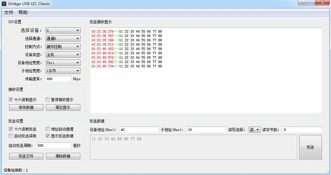Open the 帮助 menu
This screenshot has width=331, height=175.
click(23, 12)
